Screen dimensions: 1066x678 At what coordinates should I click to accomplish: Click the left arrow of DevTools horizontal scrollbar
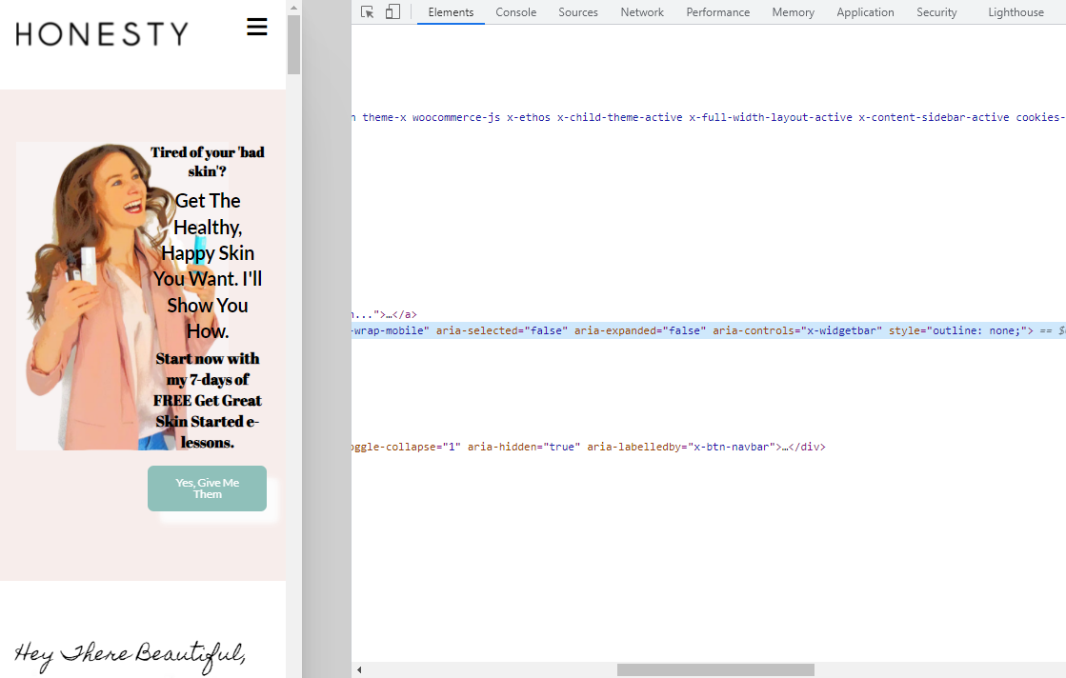pyautogui.click(x=359, y=669)
